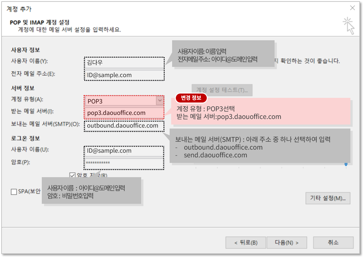
Task: Click the 다음(N) button to continue
Action: coord(286,243)
